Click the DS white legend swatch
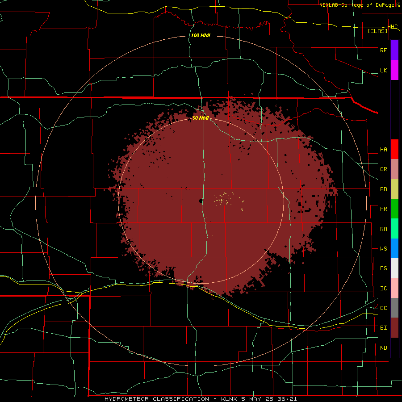 (394, 268)
